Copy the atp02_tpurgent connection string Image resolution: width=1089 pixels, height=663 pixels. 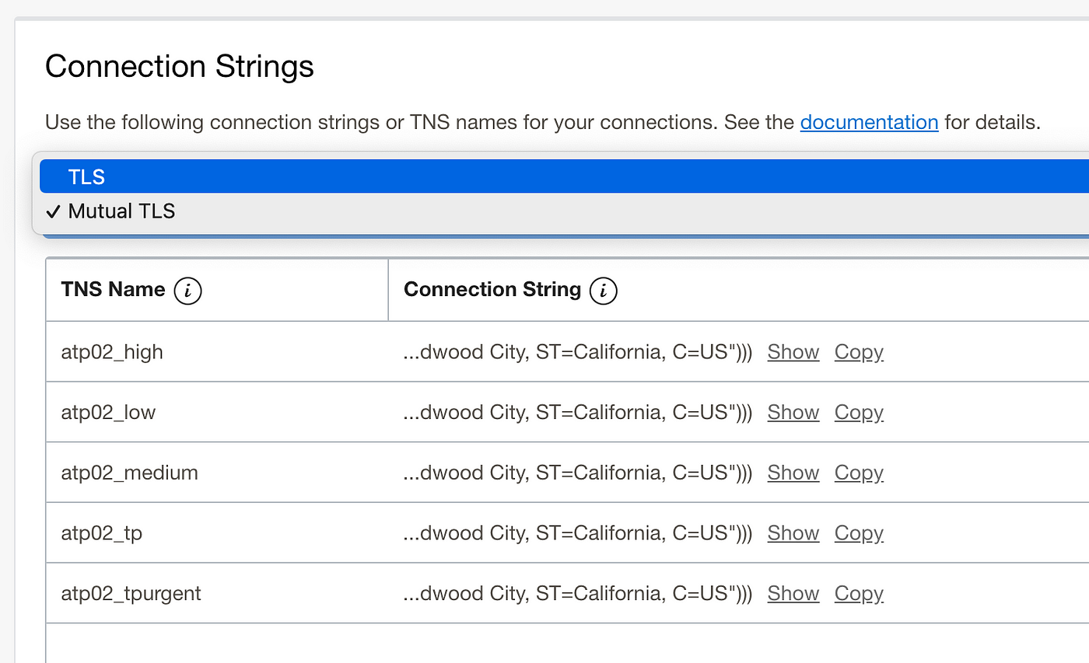coord(859,593)
